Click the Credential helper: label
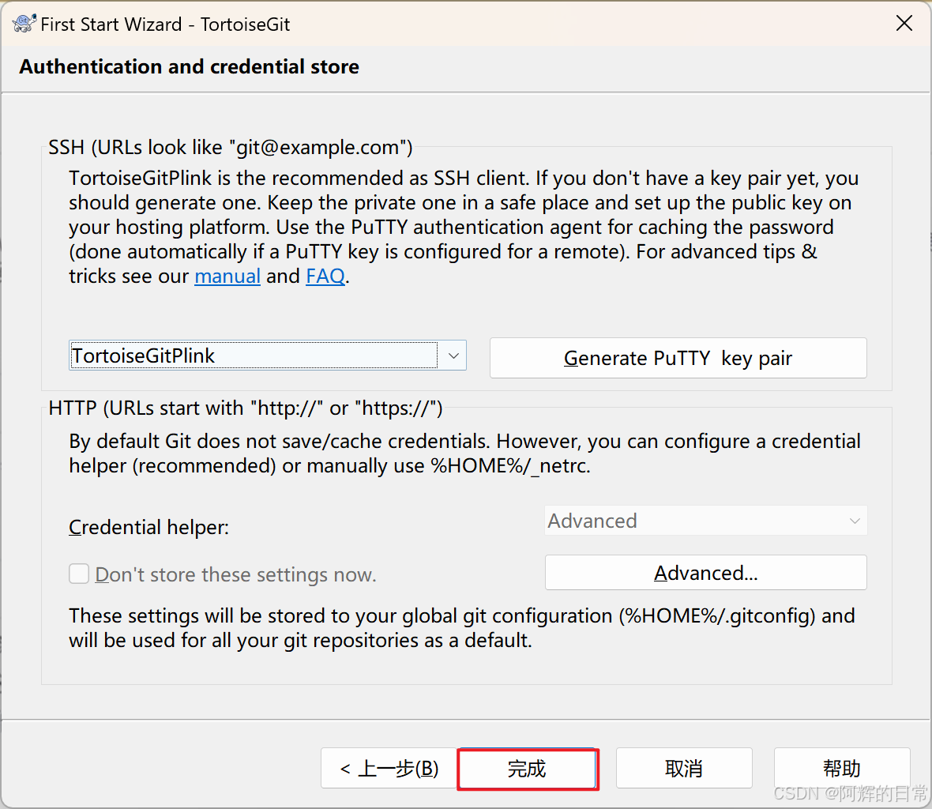 (148, 527)
